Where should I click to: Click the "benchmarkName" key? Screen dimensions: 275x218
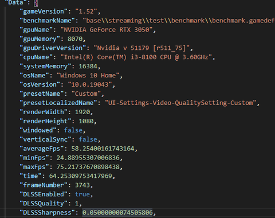[47, 21]
